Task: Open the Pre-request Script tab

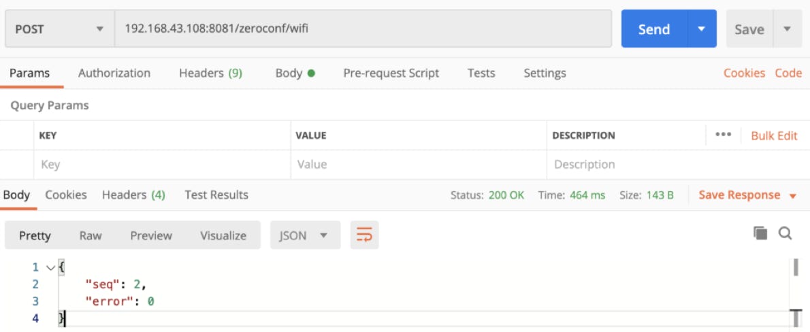Action: [x=391, y=73]
